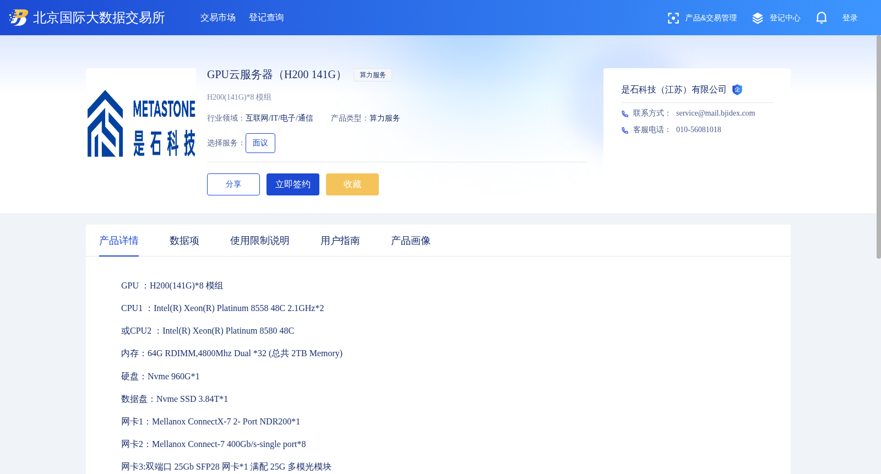Click the Metastone 是石科技 product logo image
Screen dimensions: 881x474
click(x=141, y=123)
